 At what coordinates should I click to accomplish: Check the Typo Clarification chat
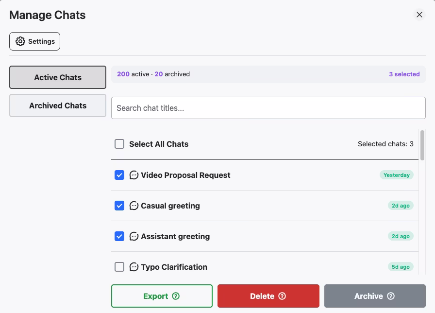click(119, 267)
